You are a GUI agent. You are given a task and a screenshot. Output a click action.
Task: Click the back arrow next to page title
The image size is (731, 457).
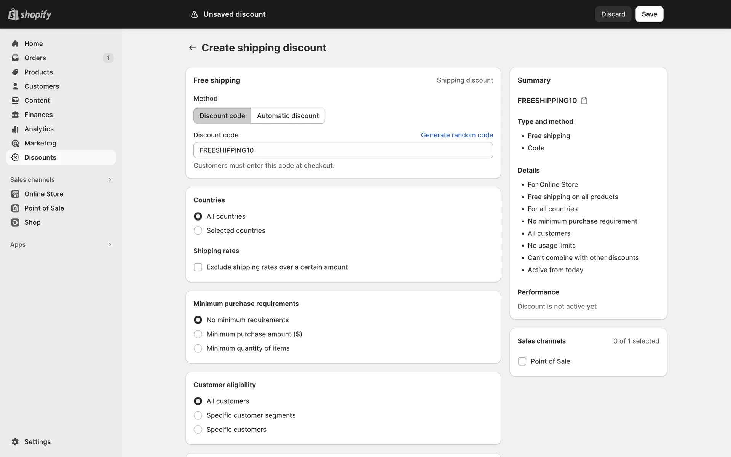192,48
